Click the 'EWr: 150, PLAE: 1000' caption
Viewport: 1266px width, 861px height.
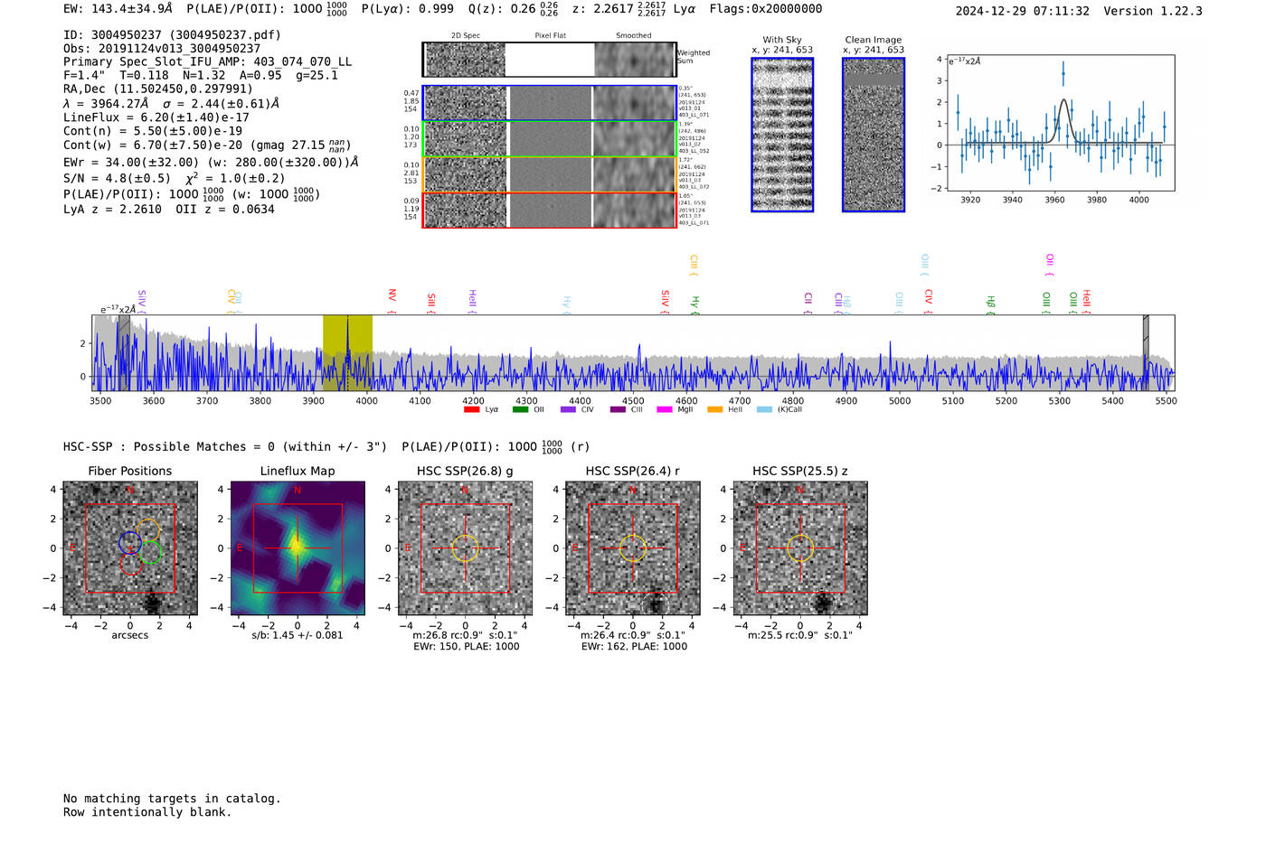(x=467, y=647)
